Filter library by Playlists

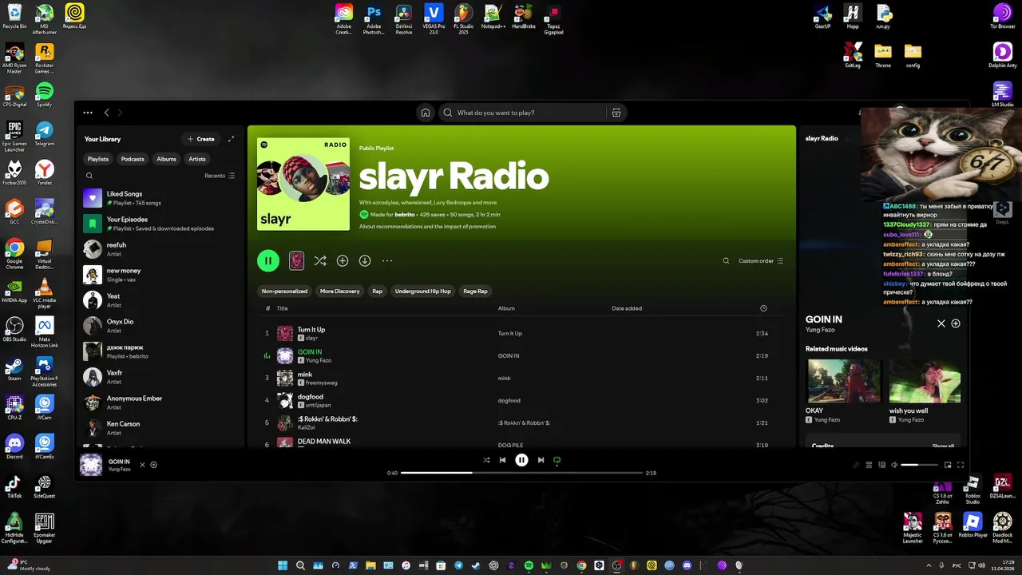click(x=98, y=159)
